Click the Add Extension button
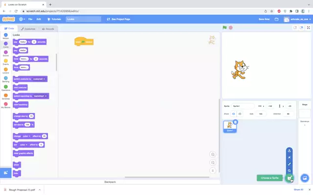 point(5,173)
